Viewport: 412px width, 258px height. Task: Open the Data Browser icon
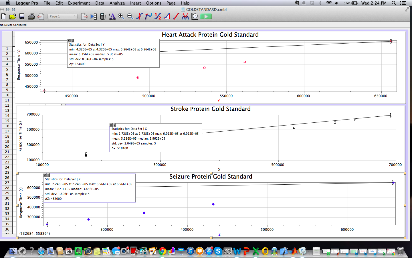coord(94,17)
